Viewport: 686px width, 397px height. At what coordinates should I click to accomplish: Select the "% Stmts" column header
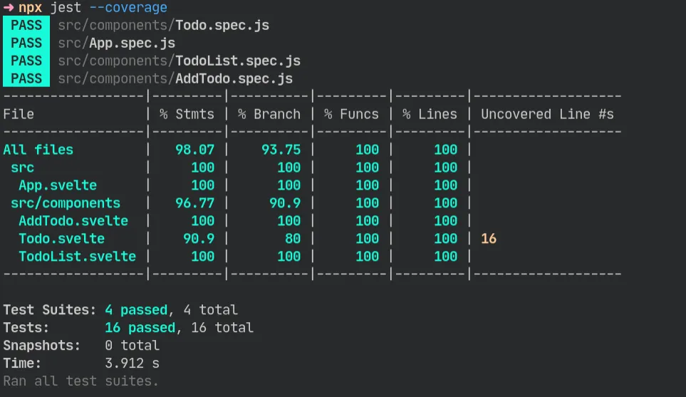(187, 114)
